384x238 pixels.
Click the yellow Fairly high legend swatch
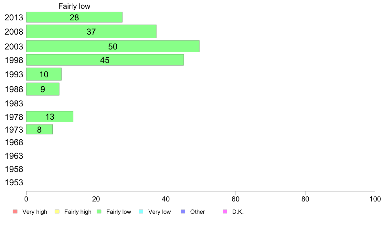click(x=57, y=211)
